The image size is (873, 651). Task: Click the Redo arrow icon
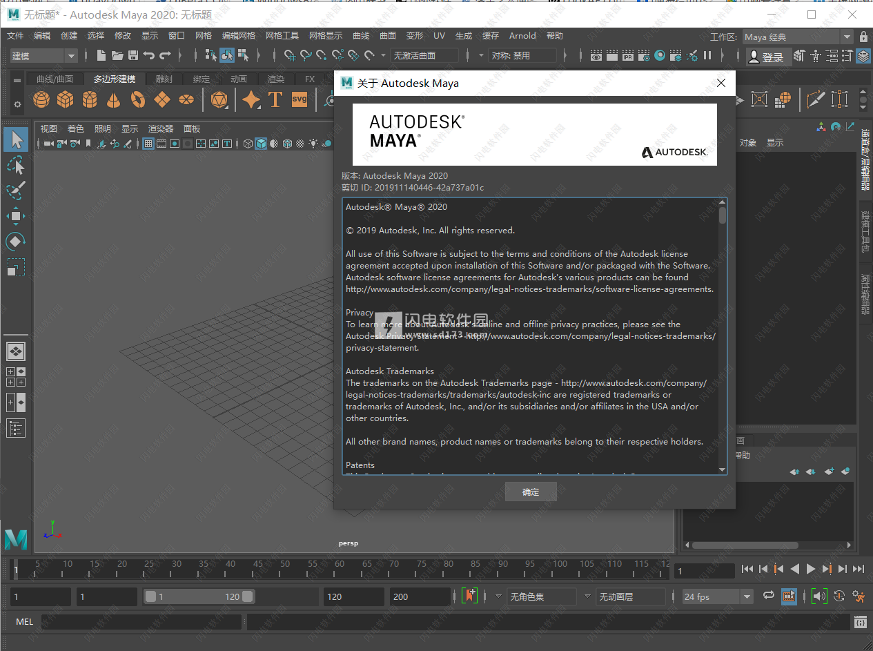click(165, 55)
